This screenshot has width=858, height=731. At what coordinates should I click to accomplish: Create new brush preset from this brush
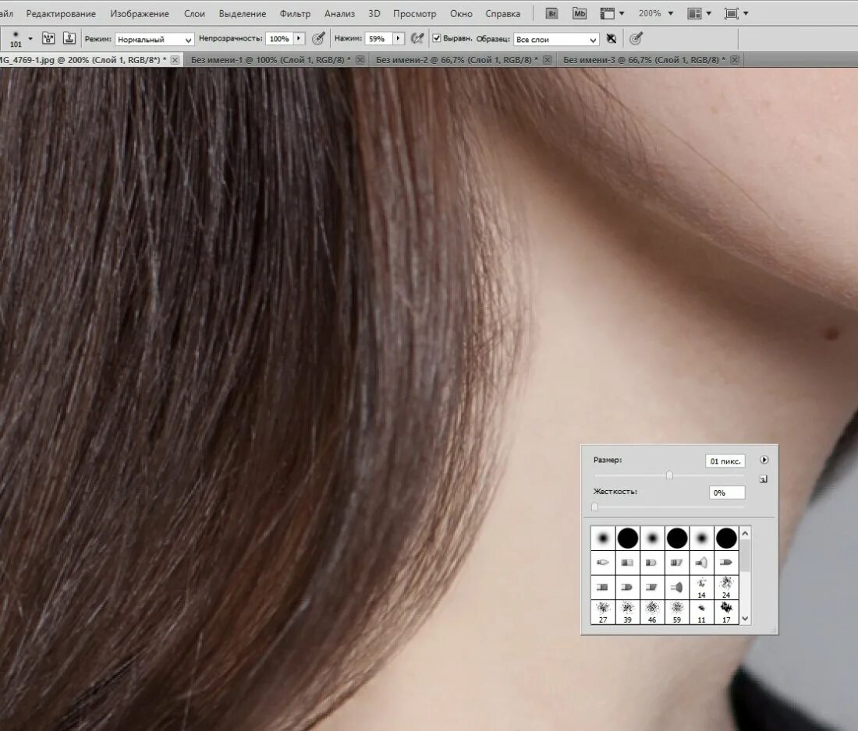point(764,479)
